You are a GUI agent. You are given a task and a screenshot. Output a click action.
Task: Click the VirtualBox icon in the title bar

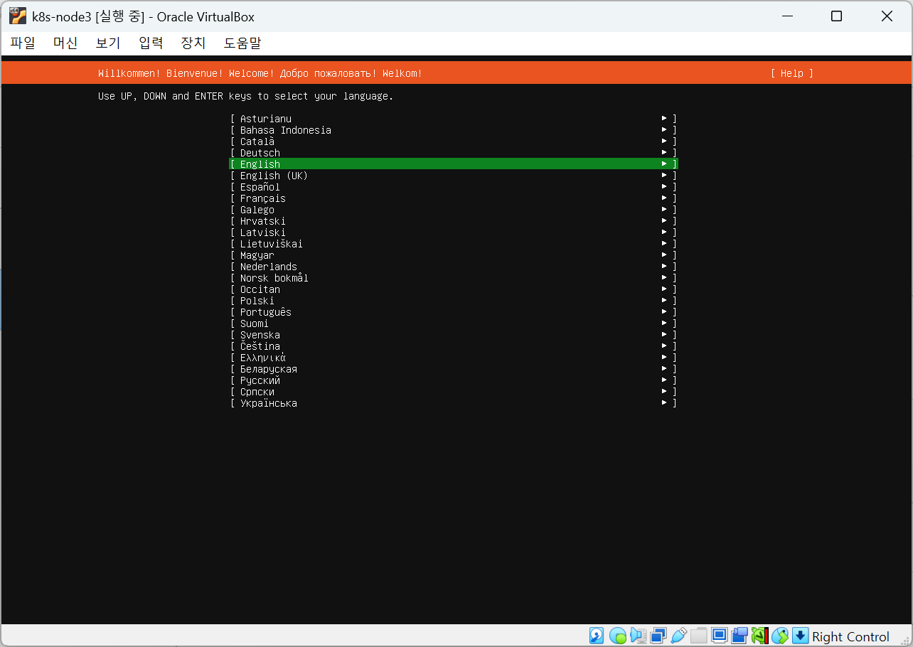[x=18, y=16]
